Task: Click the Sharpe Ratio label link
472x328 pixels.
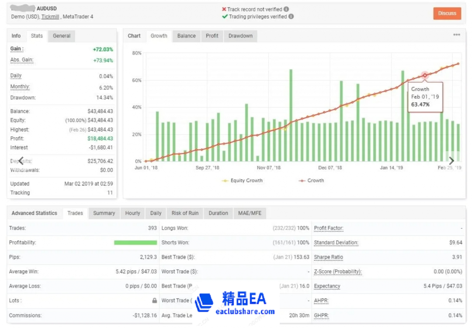Action: point(328,257)
